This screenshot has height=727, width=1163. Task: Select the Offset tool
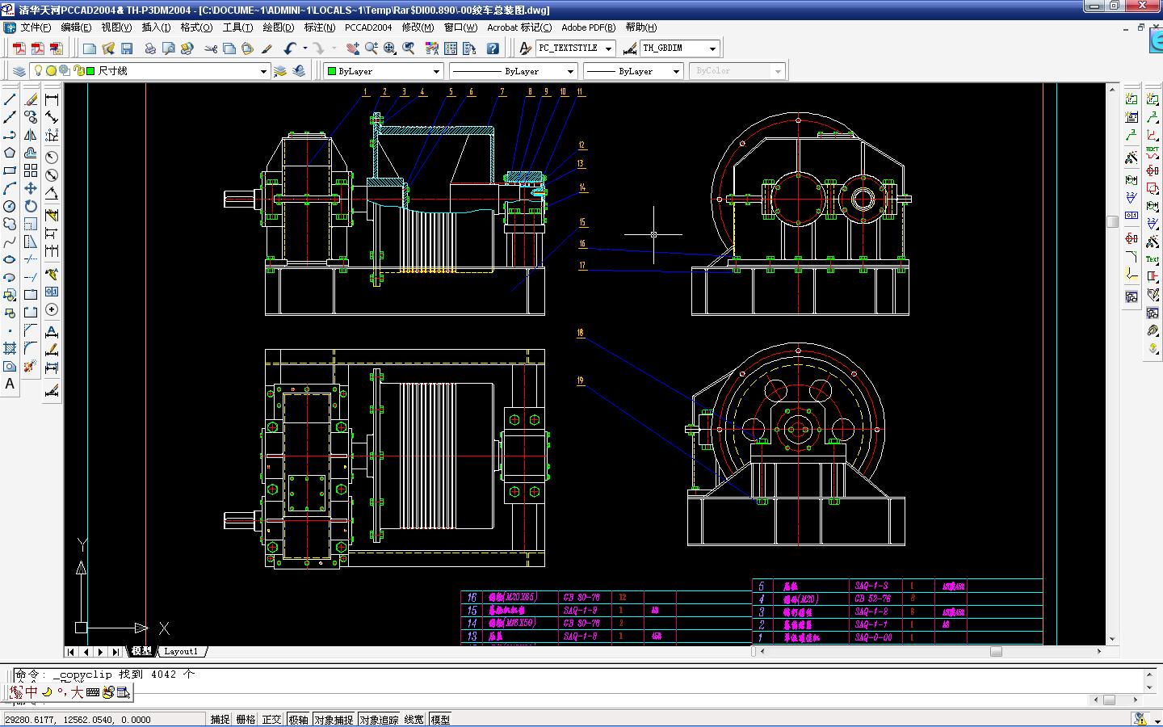point(31,153)
